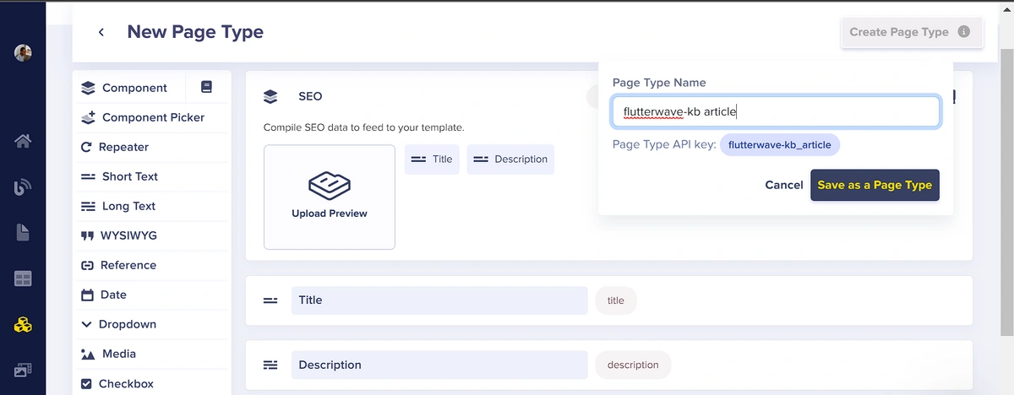Click the SEO Title chip
The width and height of the screenshot is (1014, 395).
tap(432, 159)
